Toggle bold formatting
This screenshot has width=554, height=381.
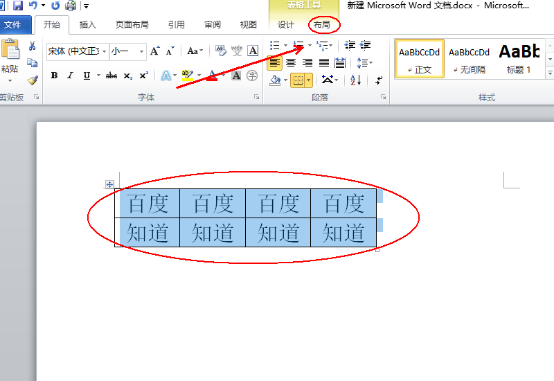(55, 76)
